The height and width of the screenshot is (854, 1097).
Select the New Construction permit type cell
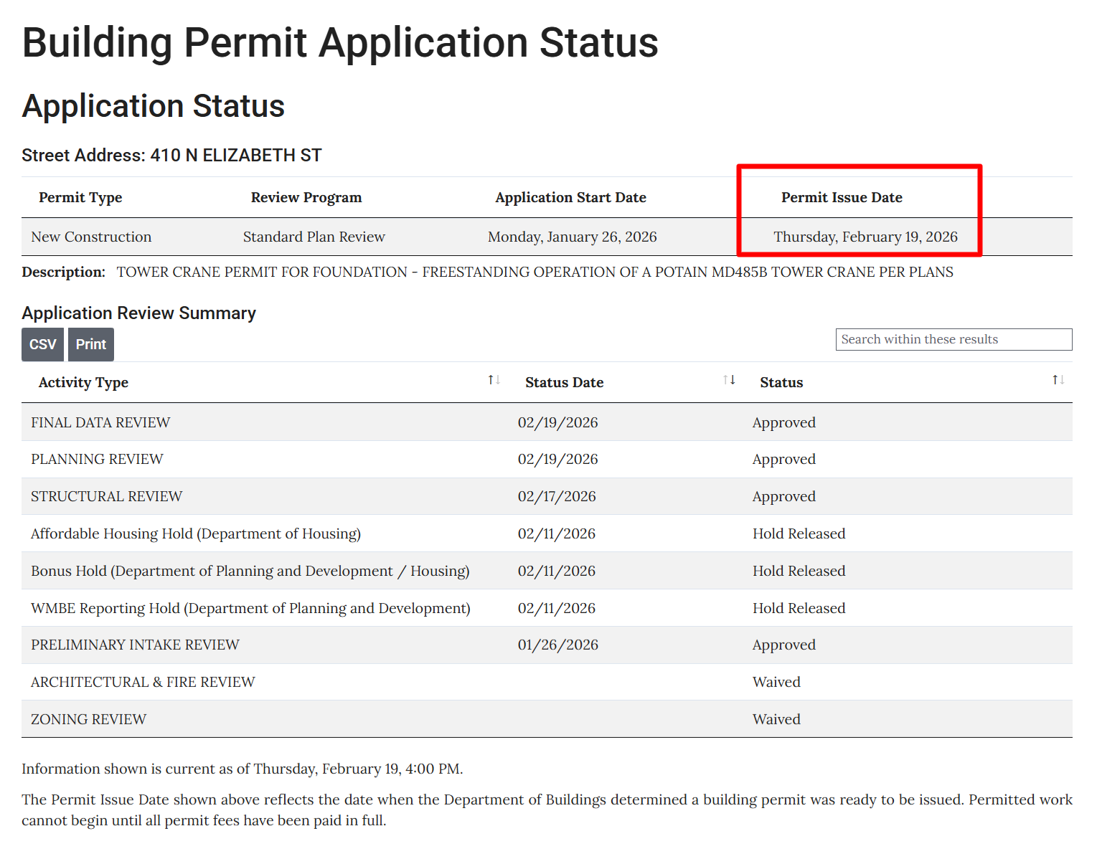(90, 237)
